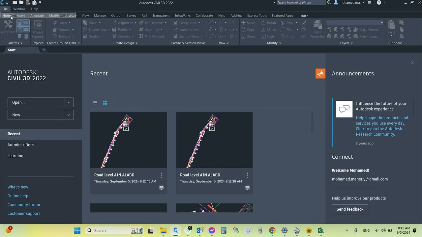Open first Road level AIN ALABD thumbnail
Image resolution: width=422 pixels, height=237 pixels.
click(x=129, y=140)
